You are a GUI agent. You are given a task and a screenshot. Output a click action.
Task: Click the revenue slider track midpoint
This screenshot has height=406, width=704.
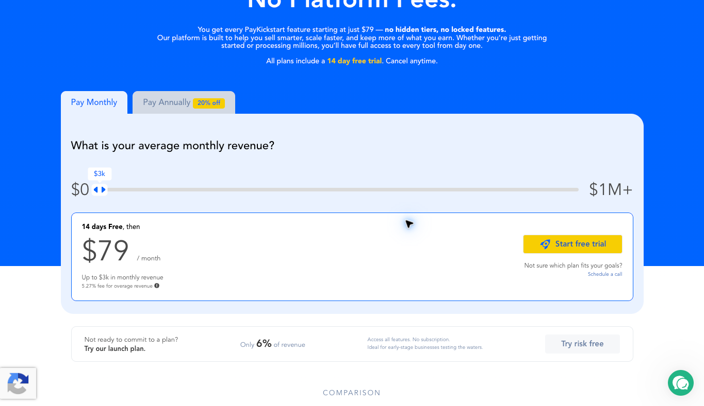click(335, 190)
